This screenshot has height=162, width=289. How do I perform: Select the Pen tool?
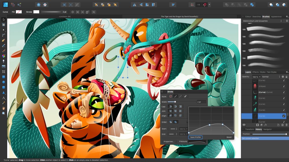click(x=3, y=40)
